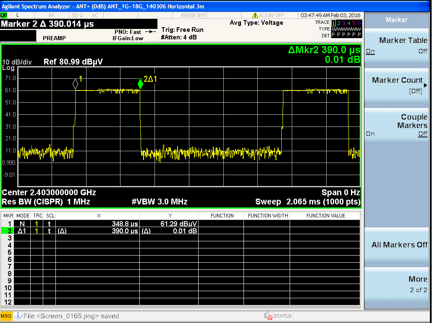The width and height of the screenshot is (432, 323).
Task: Click the ΔMkr2 390.0 µs graph readout
Action: click(324, 50)
